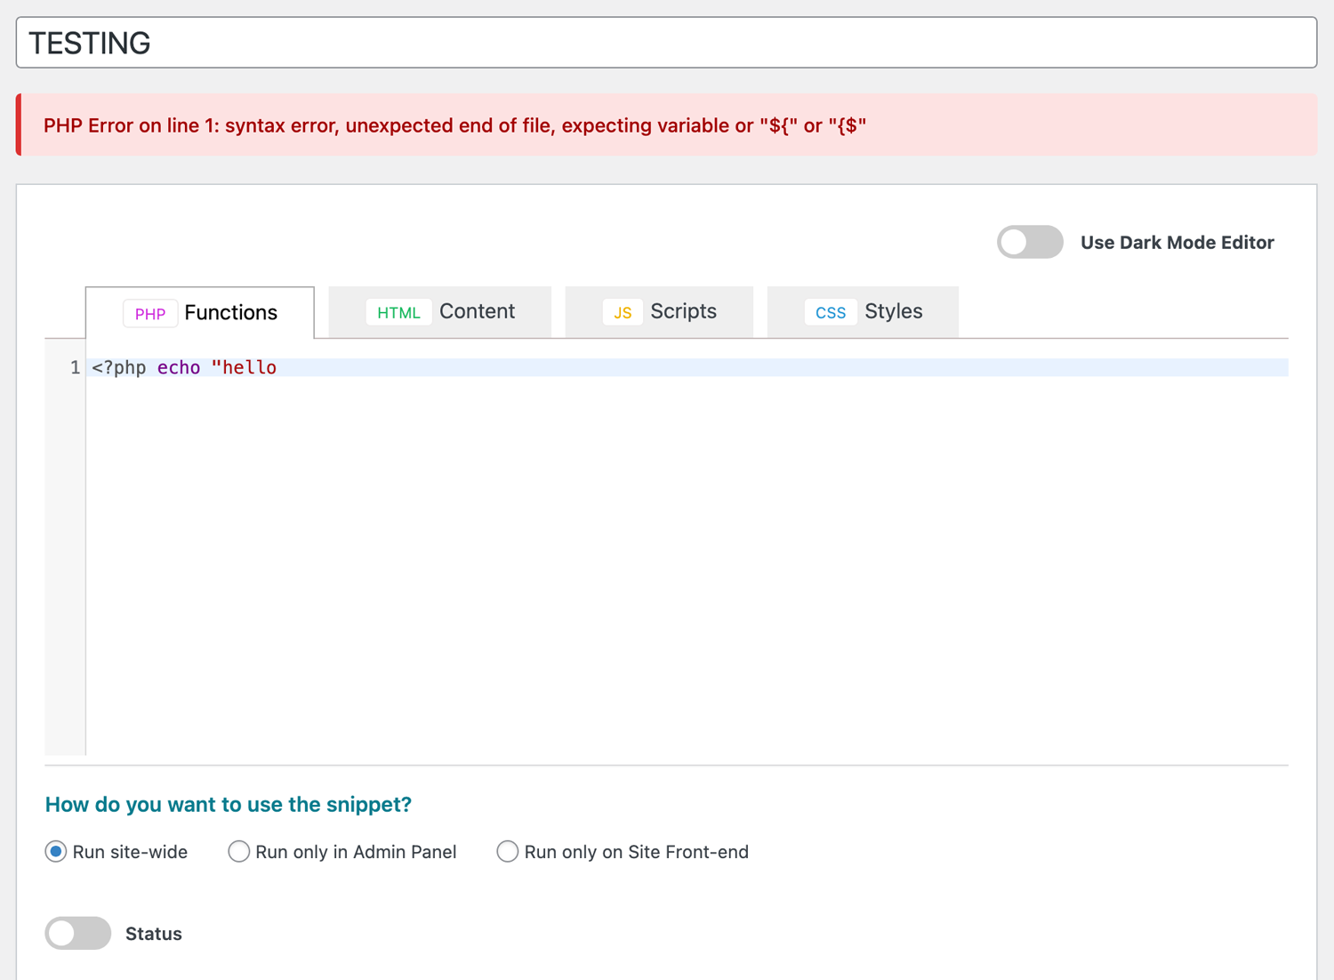Click the echo keyword in the code

tap(178, 366)
